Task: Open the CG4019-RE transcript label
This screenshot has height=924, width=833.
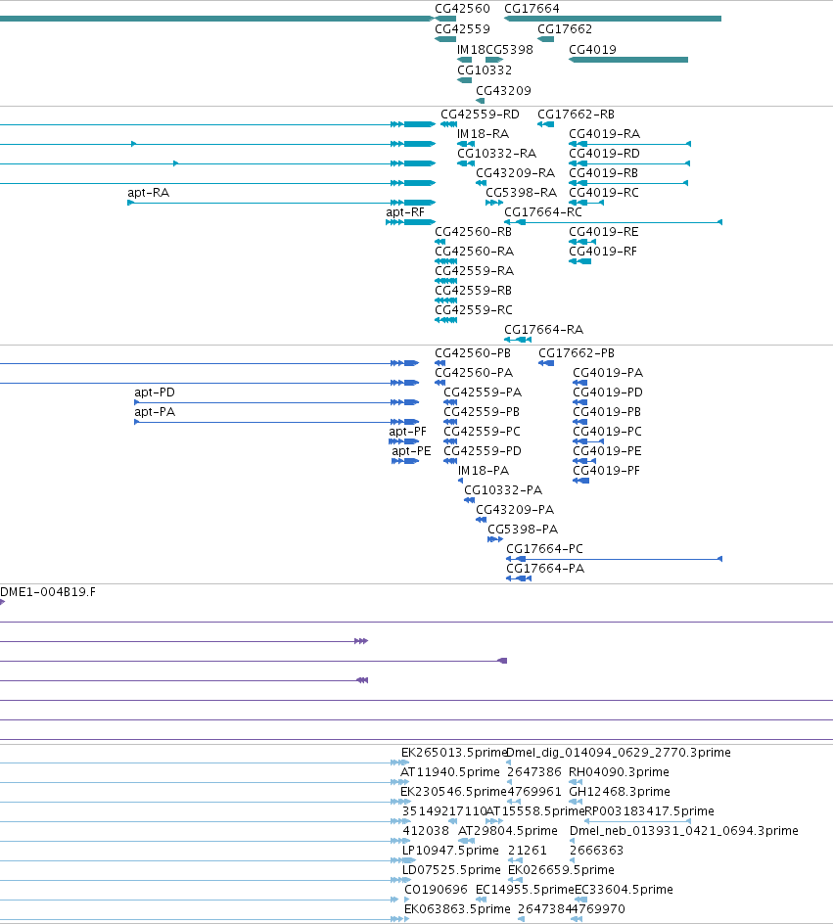Action: tap(604, 232)
